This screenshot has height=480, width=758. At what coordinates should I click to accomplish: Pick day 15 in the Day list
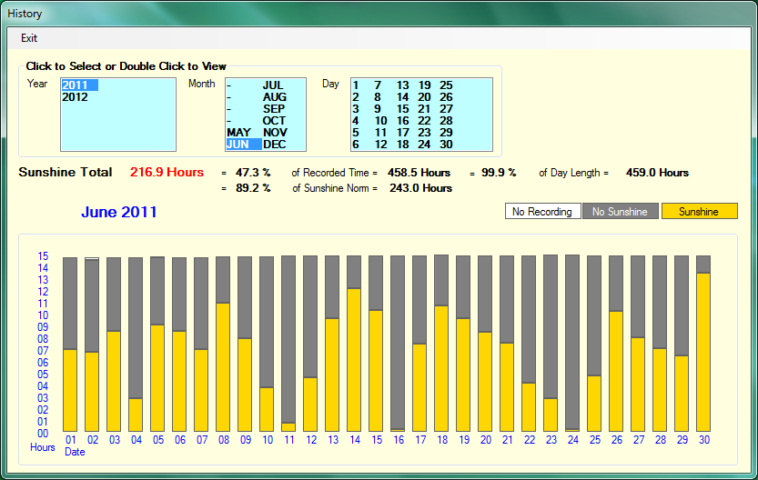coord(402,109)
